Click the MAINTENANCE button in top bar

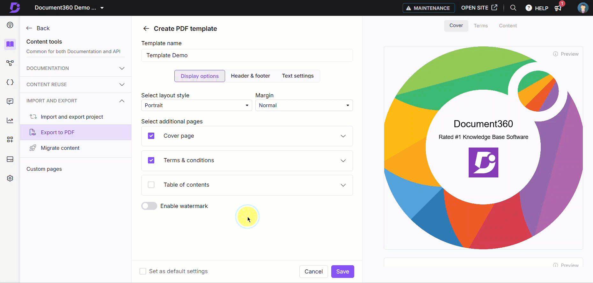[428, 8]
